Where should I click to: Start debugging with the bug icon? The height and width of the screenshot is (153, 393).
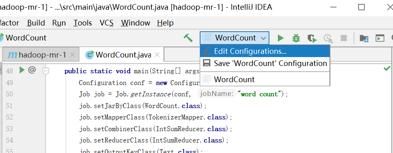coord(296,38)
